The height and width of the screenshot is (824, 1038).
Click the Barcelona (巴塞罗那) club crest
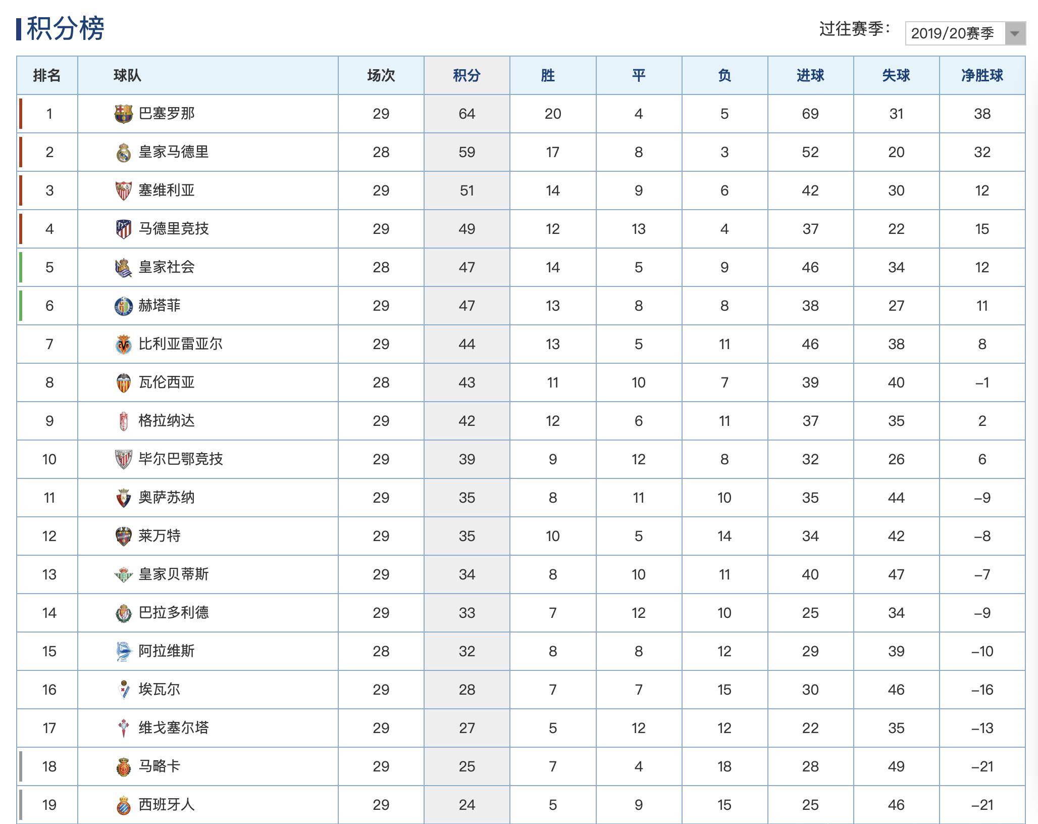[124, 114]
